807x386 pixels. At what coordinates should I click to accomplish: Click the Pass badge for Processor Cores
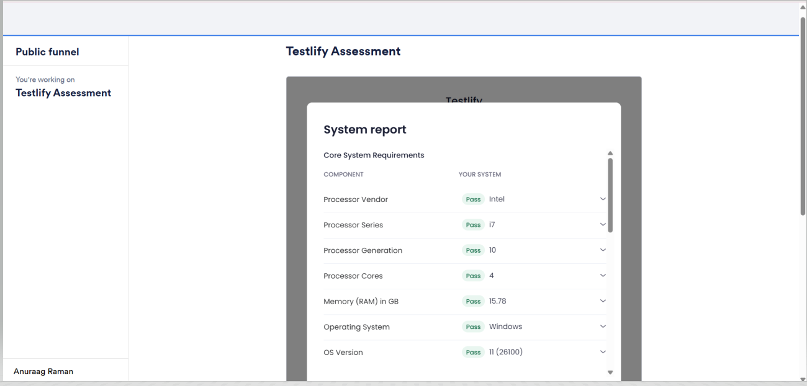tap(473, 276)
